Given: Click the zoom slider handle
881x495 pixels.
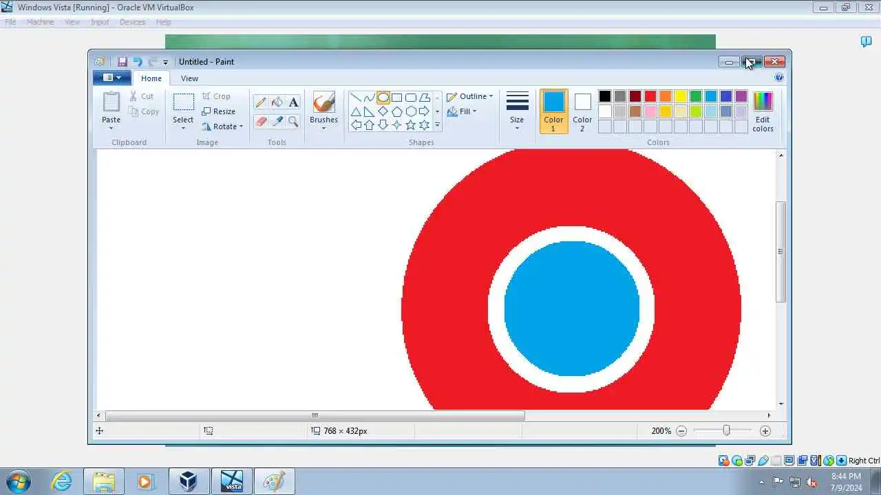Looking at the screenshot, I should point(726,430).
